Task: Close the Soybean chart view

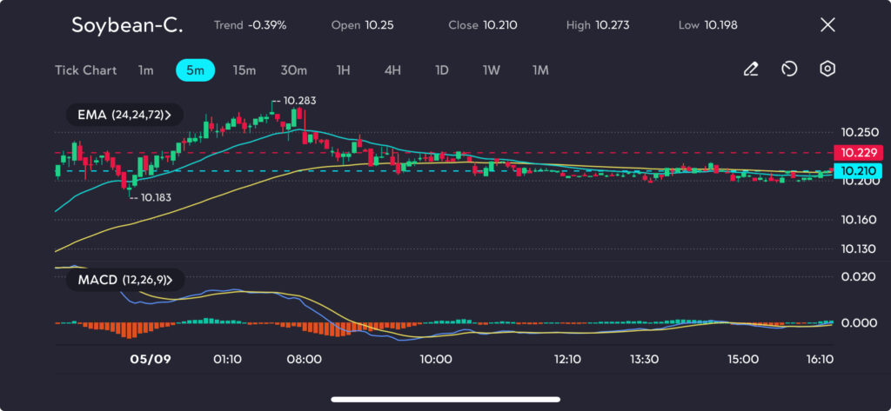Action: (827, 25)
